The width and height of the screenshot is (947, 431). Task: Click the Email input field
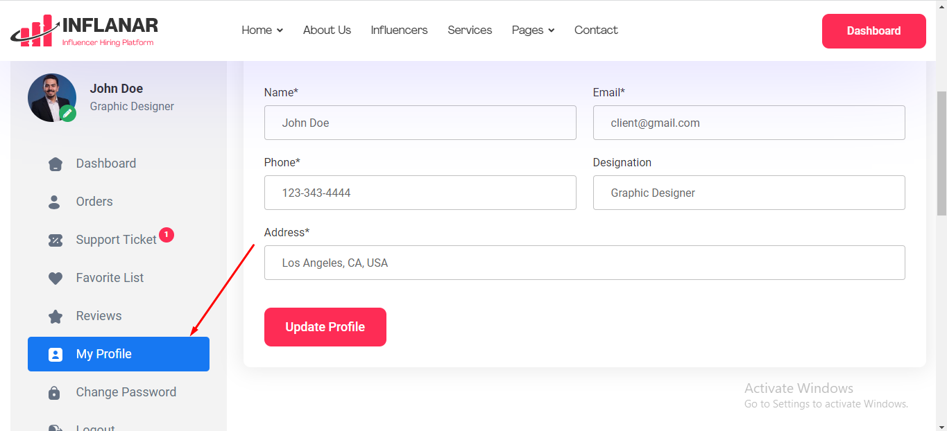pyautogui.click(x=749, y=123)
